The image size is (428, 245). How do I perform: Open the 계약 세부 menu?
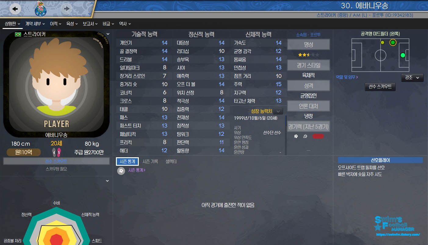(x=35, y=23)
